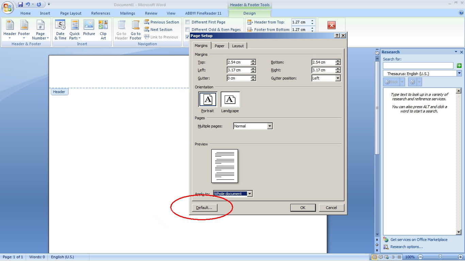Click the zoom slider handle
The width and height of the screenshot is (465, 261).
tap(440, 257)
